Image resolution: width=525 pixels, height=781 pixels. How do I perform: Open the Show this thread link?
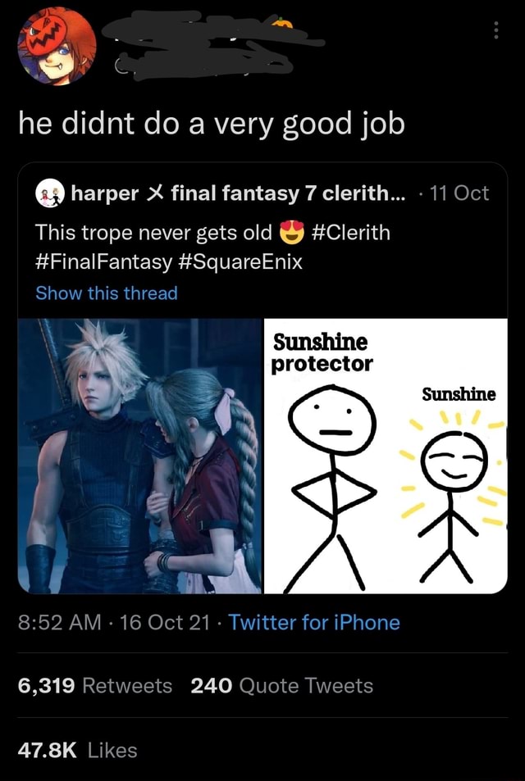pos(107,293)
